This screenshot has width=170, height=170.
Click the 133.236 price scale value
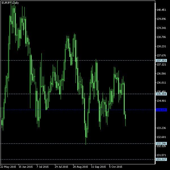pyautogui.click(x=161, y=128)
